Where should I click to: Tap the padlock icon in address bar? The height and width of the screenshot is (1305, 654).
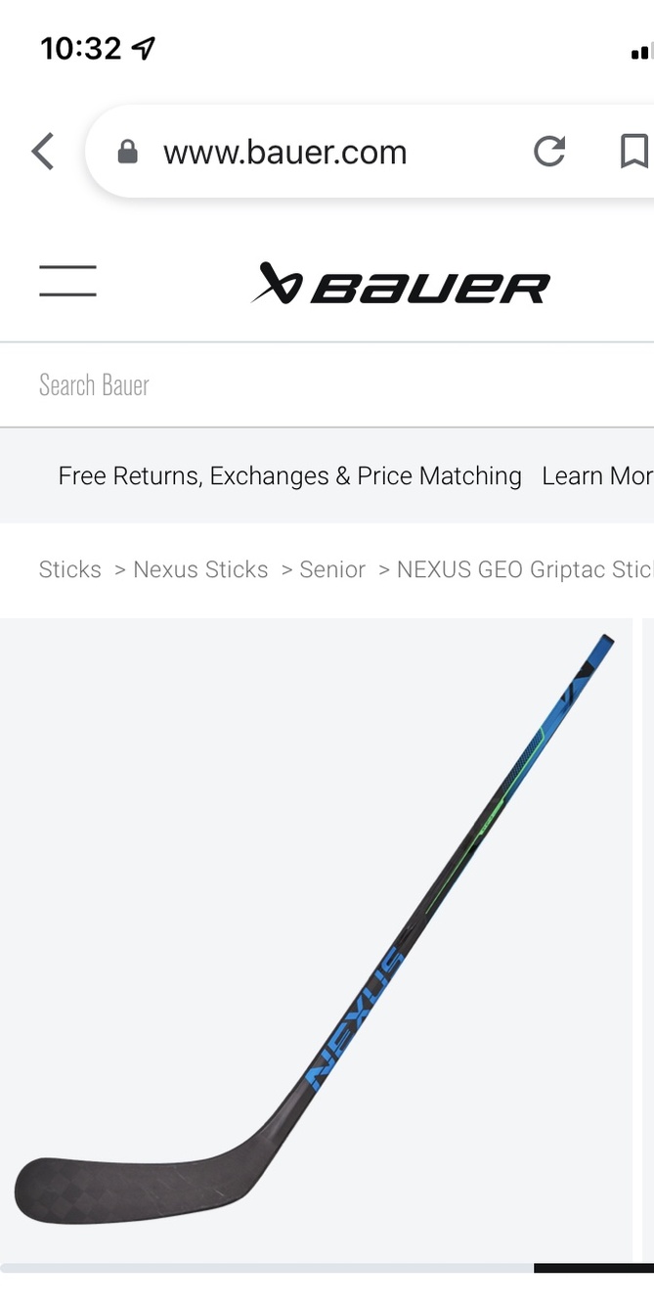pyautogui.click(x=126, y=153)
